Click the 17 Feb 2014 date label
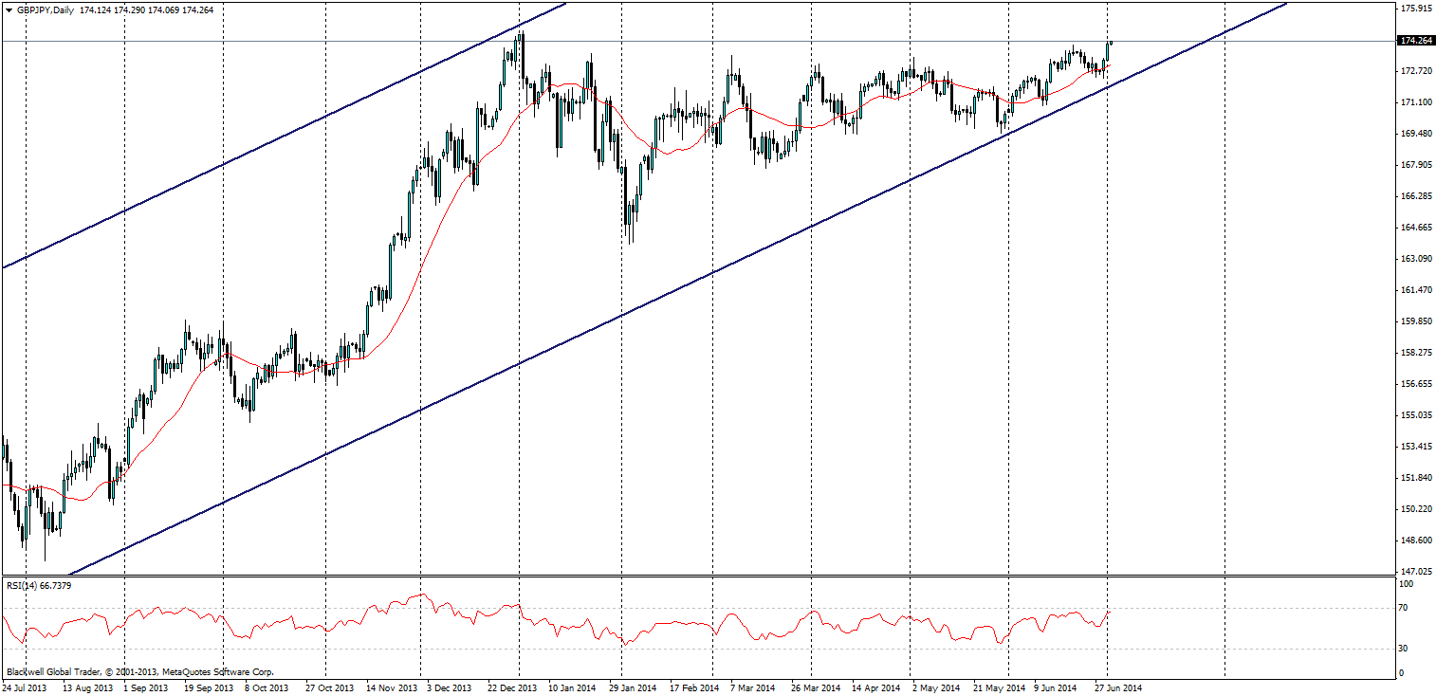The image size is (1436, 696). [695, 689]
